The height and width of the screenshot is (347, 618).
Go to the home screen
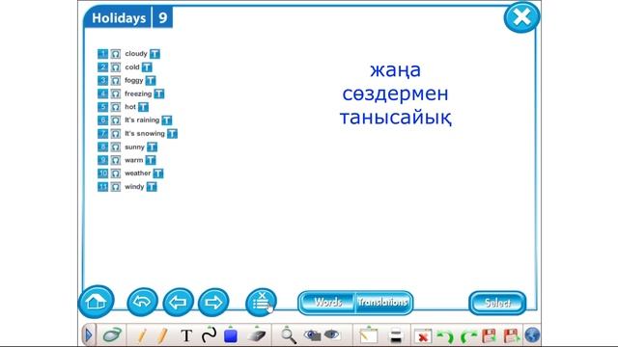[x=97, y=302]
